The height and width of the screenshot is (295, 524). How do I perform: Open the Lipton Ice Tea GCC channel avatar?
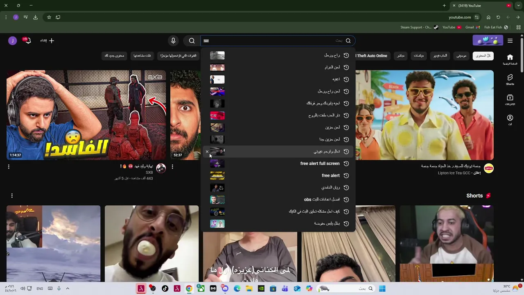pos(489,168)
